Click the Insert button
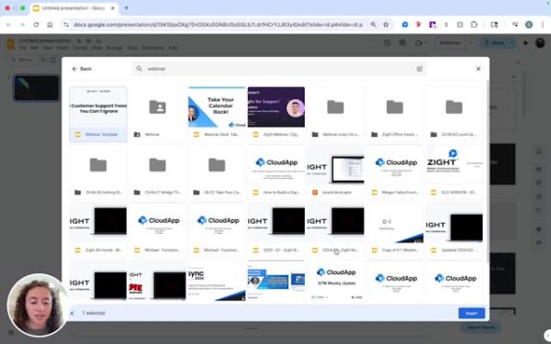The height and width of the screenshot is (344, 551). 471,313
